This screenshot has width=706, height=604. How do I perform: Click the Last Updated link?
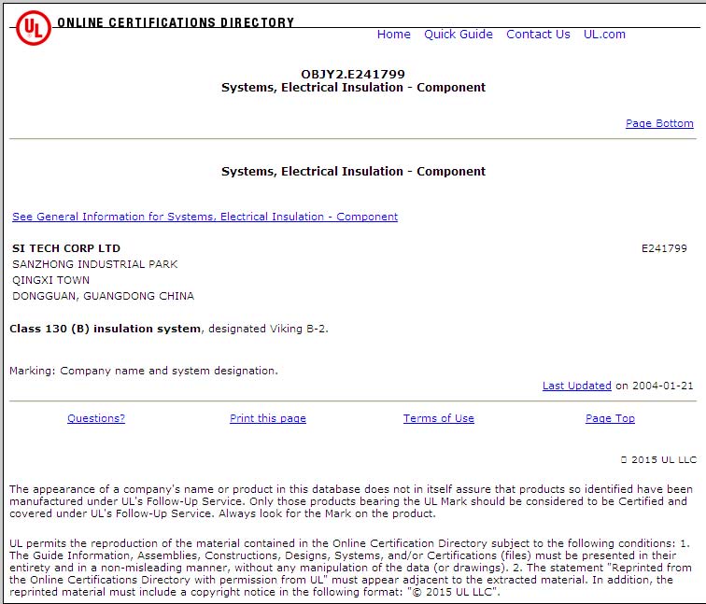pos(577,386)
